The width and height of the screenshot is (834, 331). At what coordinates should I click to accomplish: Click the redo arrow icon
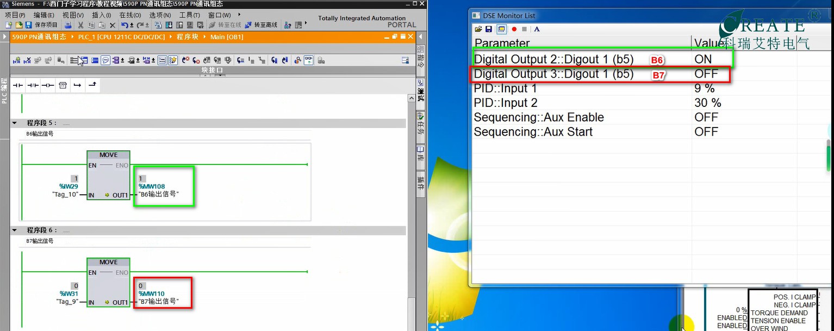pos(140,25)
